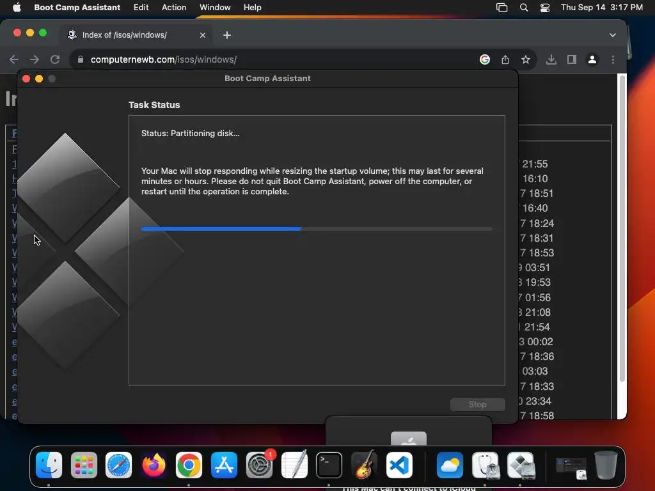
Task: Click the share icon in Chrome address bar
Action: (505, 59)
